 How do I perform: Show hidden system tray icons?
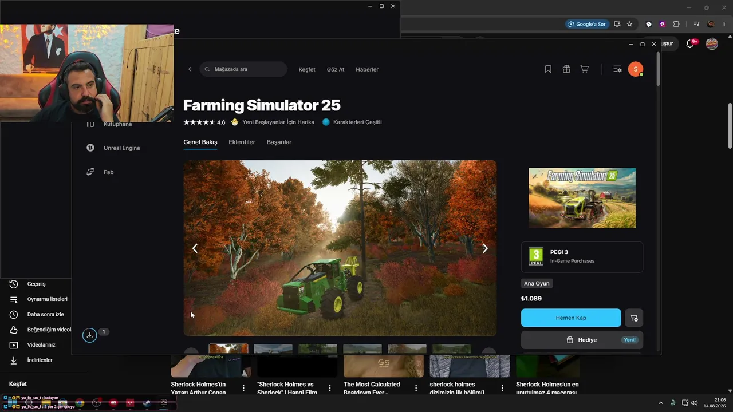click(660, 403)
